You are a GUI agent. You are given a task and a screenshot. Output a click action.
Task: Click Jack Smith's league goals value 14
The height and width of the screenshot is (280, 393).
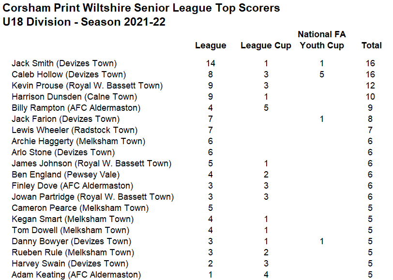click(x=211, y=63)
